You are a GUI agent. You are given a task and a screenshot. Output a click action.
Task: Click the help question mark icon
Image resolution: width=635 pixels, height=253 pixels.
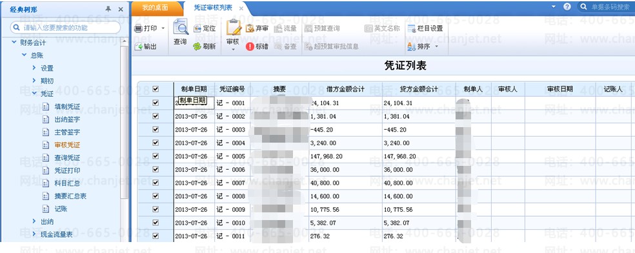567,7
